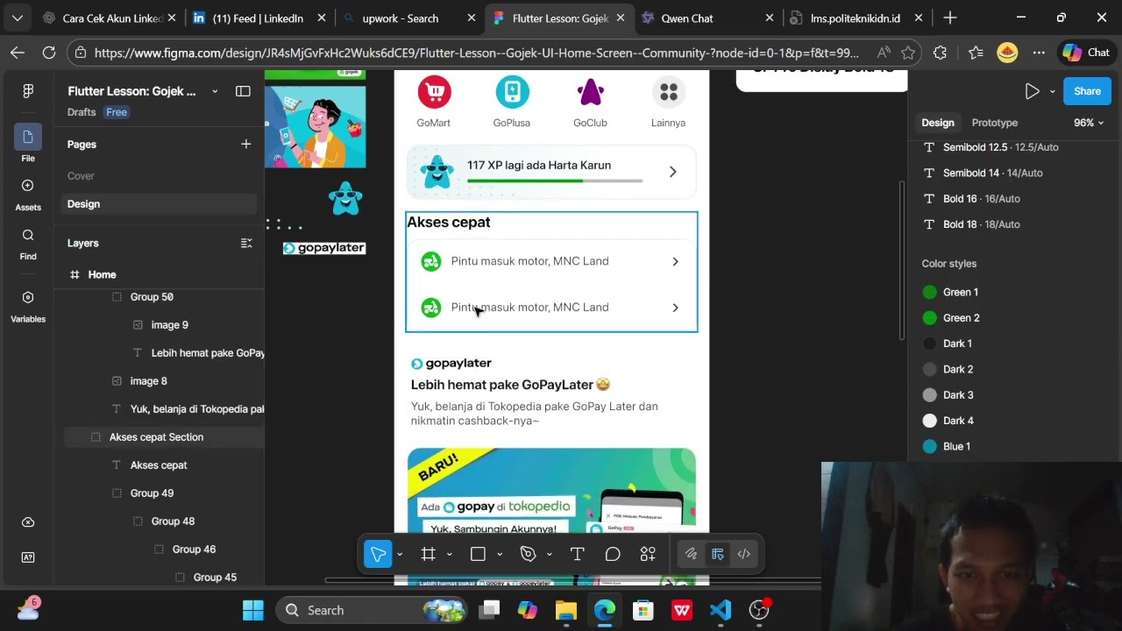Select the Pen tool in toolbar
Image resolution: width=1122 pixels, height=631 pixels.
[x=528, y=554]
